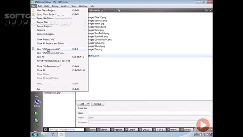Expand the Recent Projects submenu
Screen dimensions: 243x137
pyautogui.click(x=85, y=26)
